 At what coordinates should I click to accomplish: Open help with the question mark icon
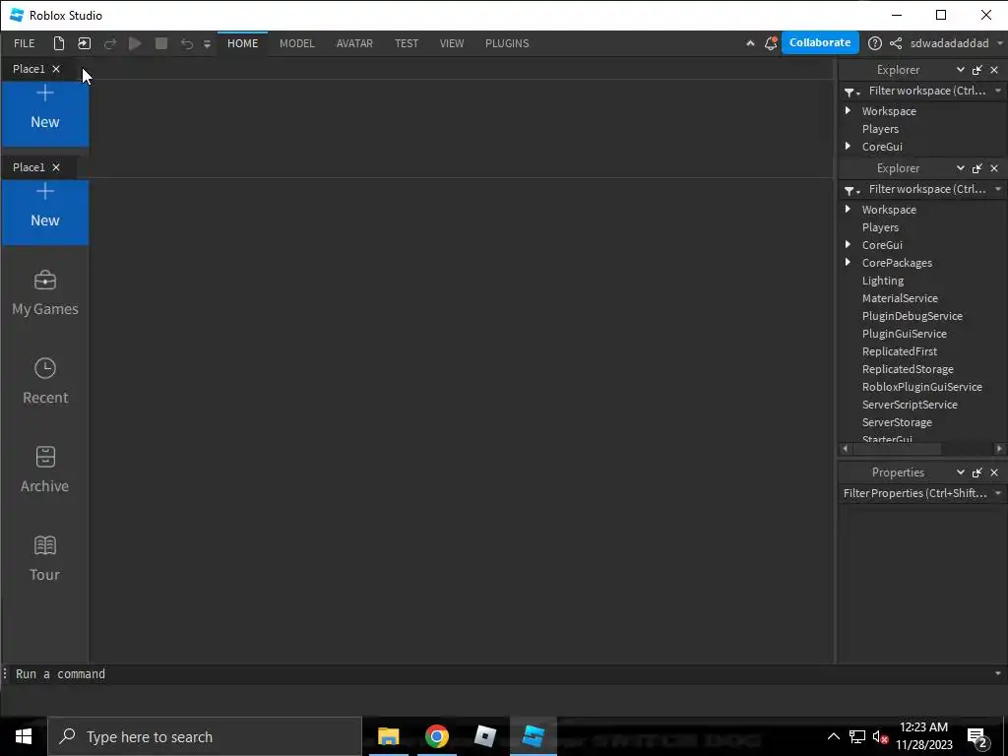[874, 43]
